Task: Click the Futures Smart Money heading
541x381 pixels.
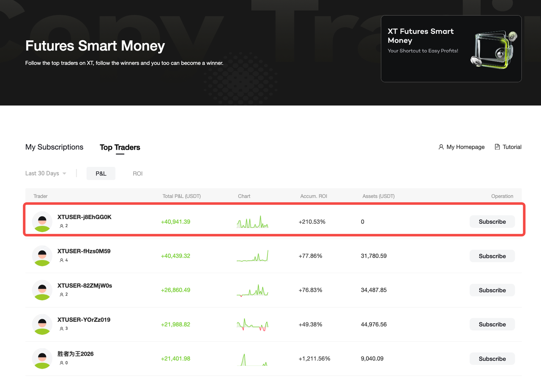Action: pos(95,46)
